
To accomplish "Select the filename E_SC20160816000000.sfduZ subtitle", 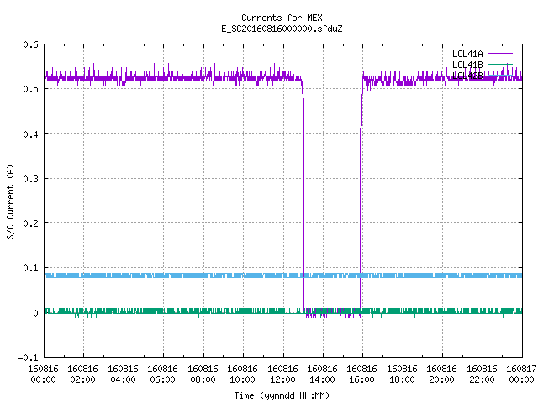I will pos(282,29).
